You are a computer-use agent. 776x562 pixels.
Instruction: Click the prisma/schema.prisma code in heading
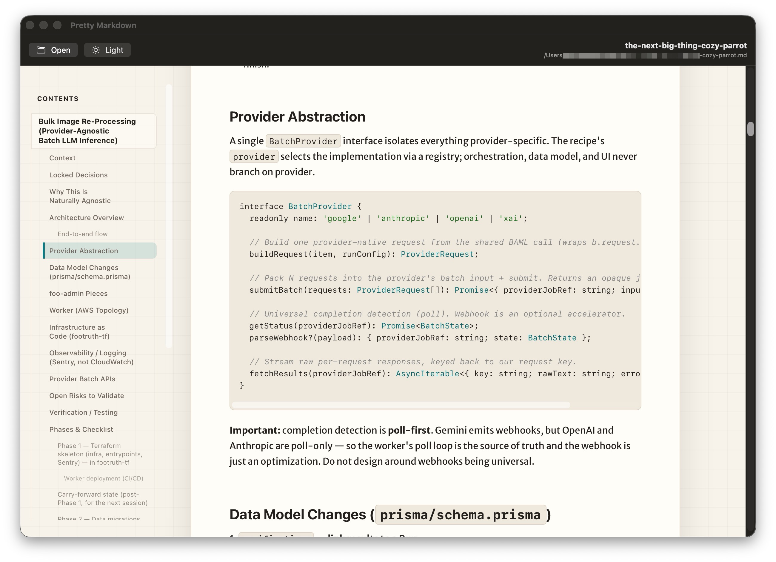pyautogui.click(x=460, y=515)
